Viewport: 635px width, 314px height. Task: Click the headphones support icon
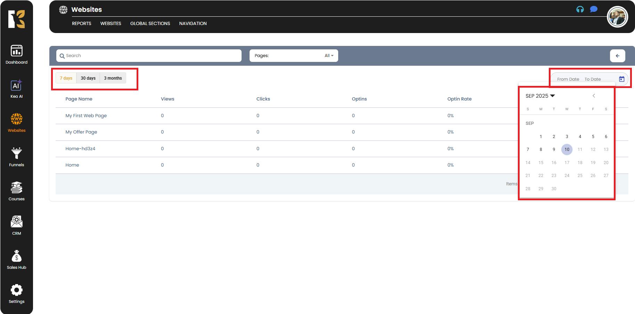(x=580, y=9)
